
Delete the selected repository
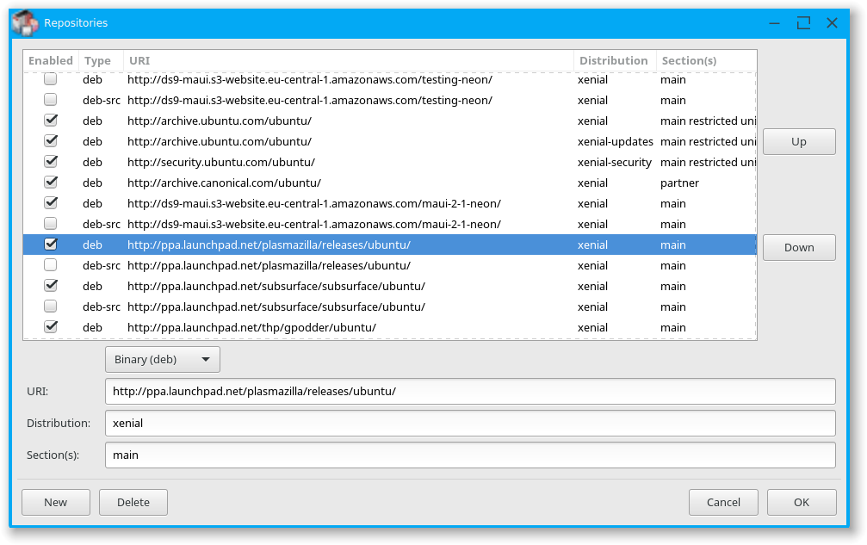click(133, 503)
